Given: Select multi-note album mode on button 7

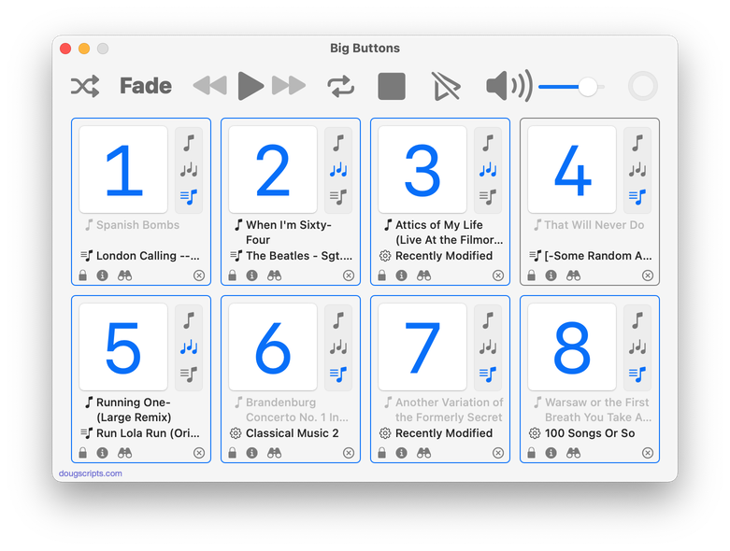Looking at the screenshot, I should tap(488, 347).
